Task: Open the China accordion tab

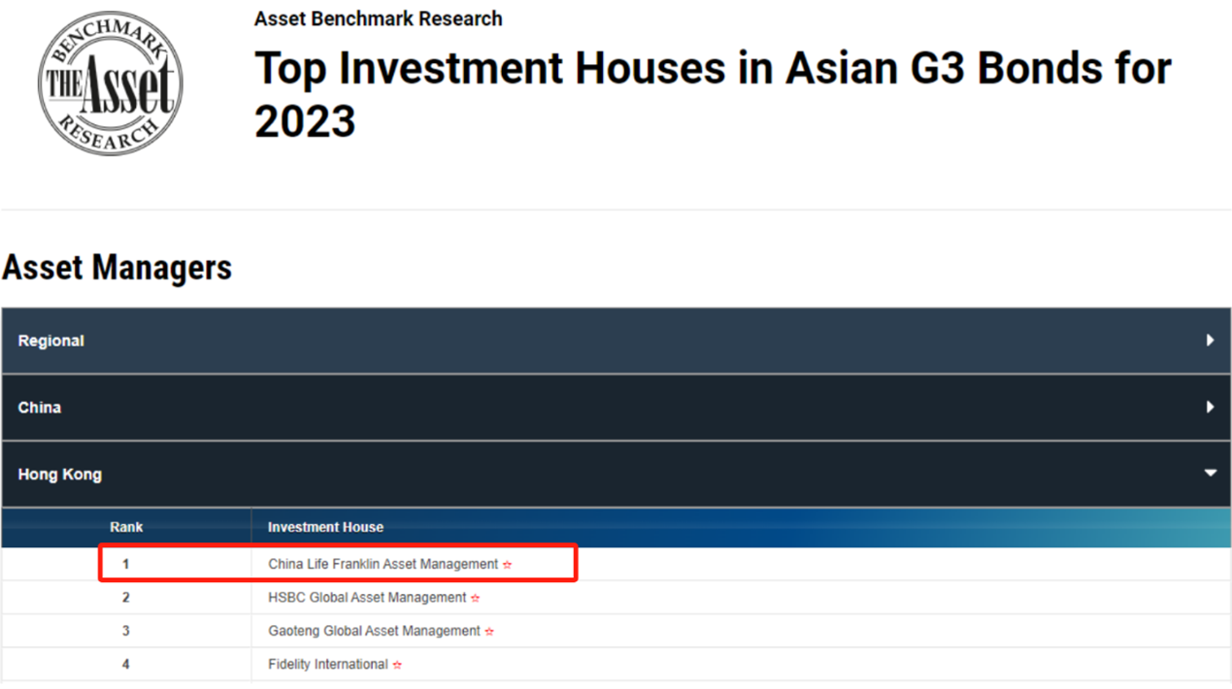Action: tap(616, 408)
